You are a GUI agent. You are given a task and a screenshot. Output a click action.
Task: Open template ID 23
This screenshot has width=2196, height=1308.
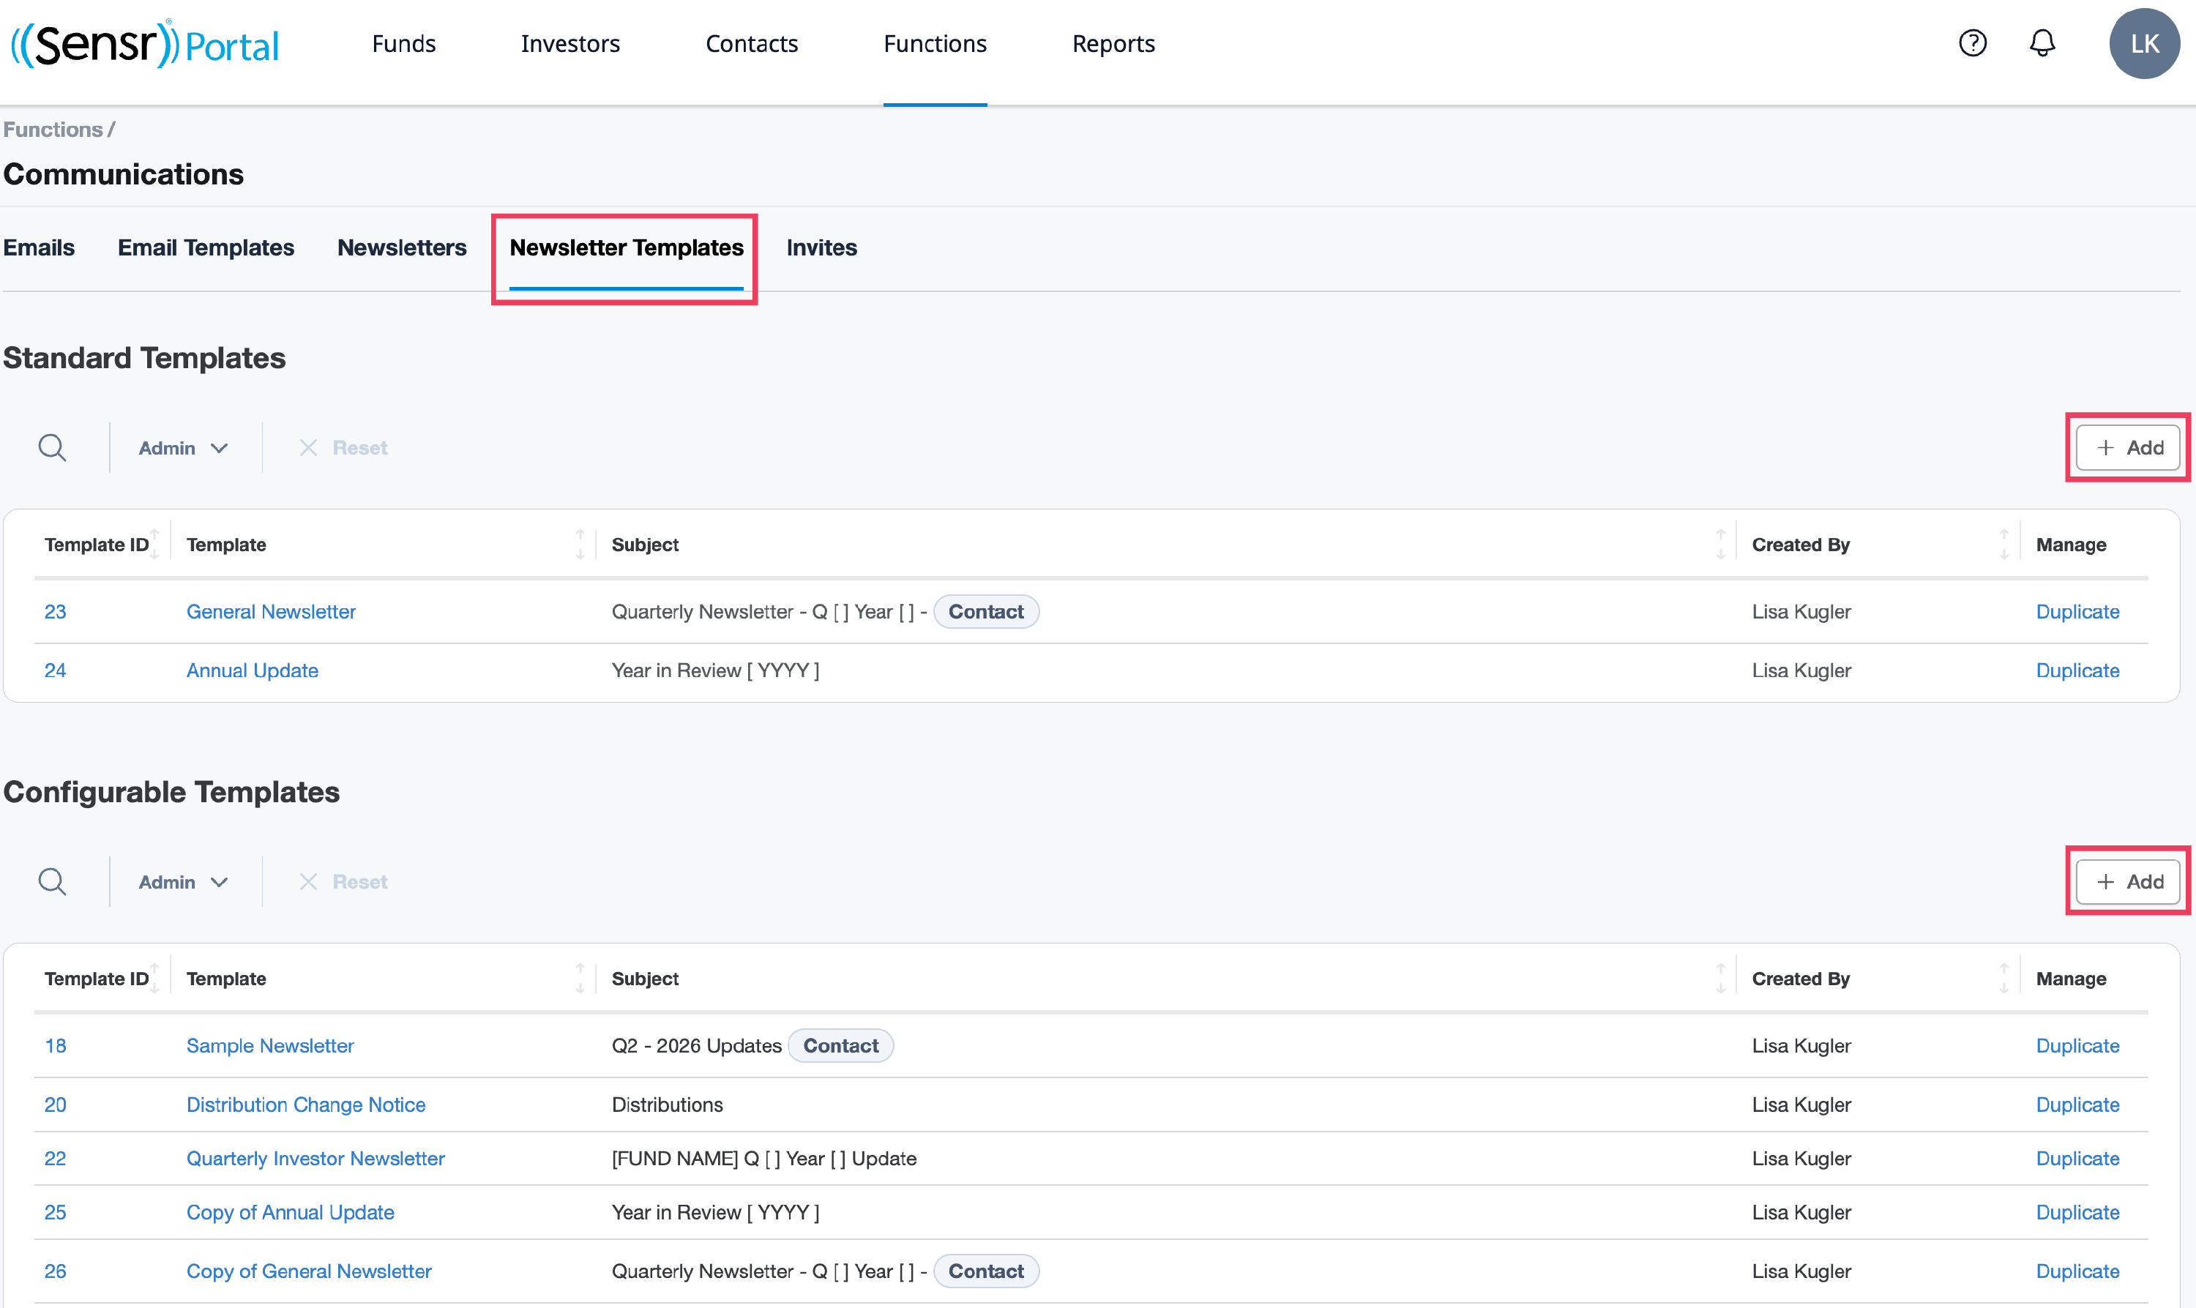point(55,612)
